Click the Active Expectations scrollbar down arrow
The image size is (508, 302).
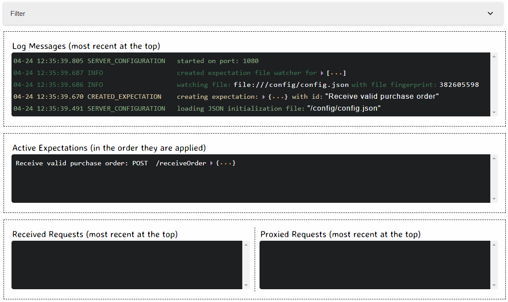pos(494,199)
